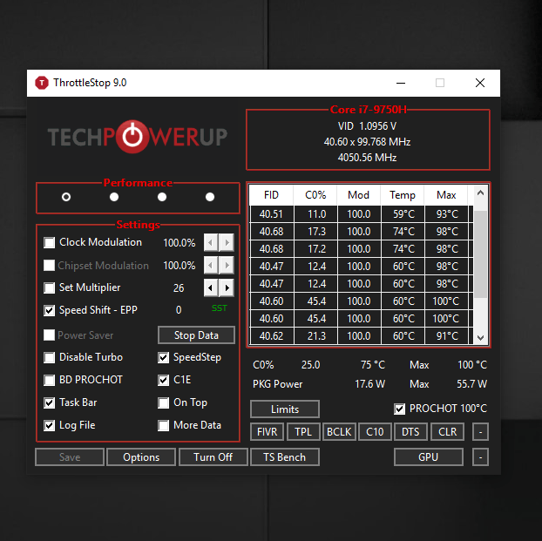Launch TS Bench
The height and width of the screenshot is (541, 542).
point(284,457)
